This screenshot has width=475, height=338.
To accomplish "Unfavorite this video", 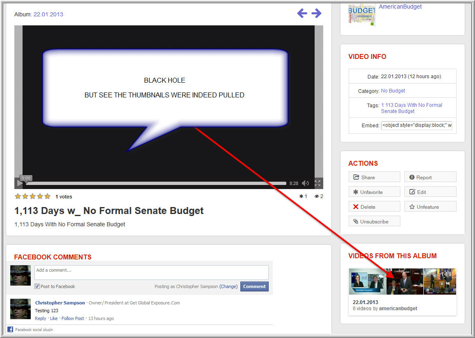I will coord(374,192).
